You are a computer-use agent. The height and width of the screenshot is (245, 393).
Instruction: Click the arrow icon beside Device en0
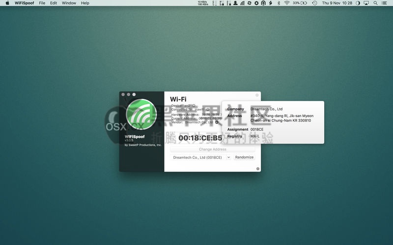tap(194, 105)
